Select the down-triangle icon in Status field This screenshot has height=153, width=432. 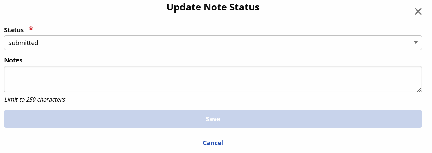pyautogui.click(x=416, y=43)
